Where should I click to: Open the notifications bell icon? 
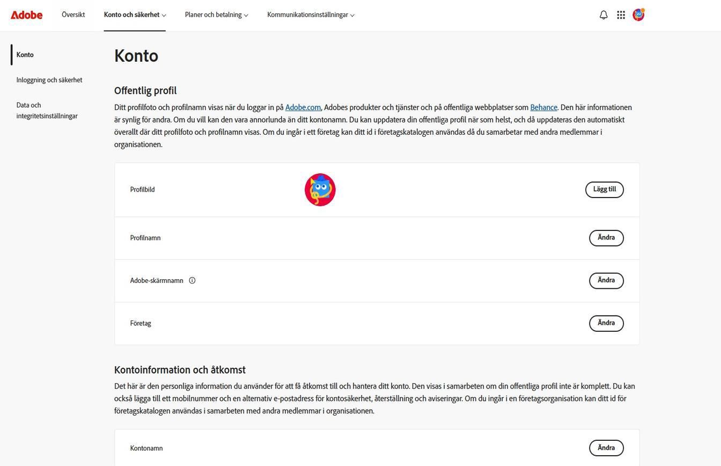coord(604,15)
